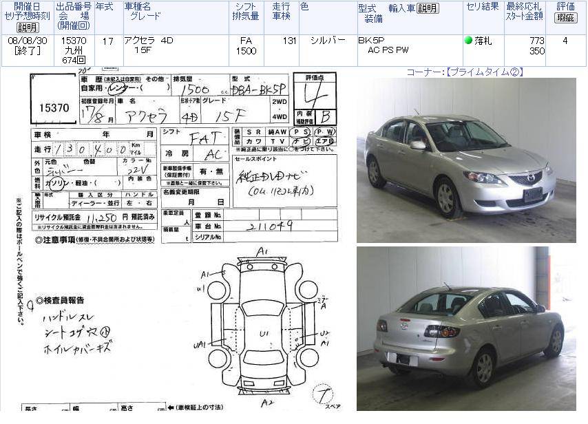Click the 説明 button next to 輸入車
588x424 pixels.
click(428, 8)
